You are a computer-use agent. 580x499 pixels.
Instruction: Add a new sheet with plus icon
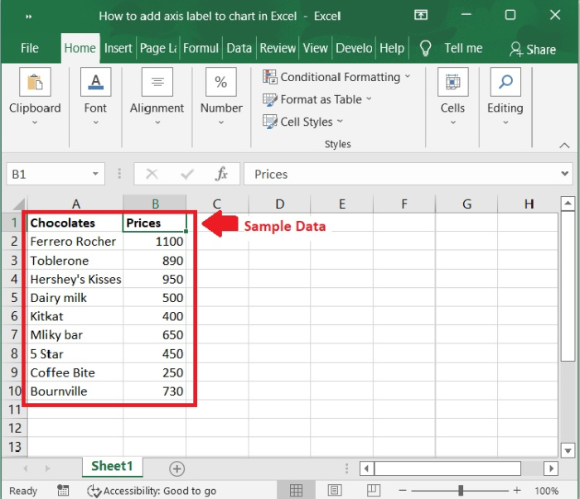click(176, 468)
